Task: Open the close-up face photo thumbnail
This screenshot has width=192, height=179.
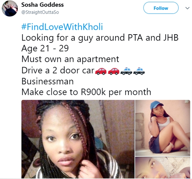Action: pos(163,167)
